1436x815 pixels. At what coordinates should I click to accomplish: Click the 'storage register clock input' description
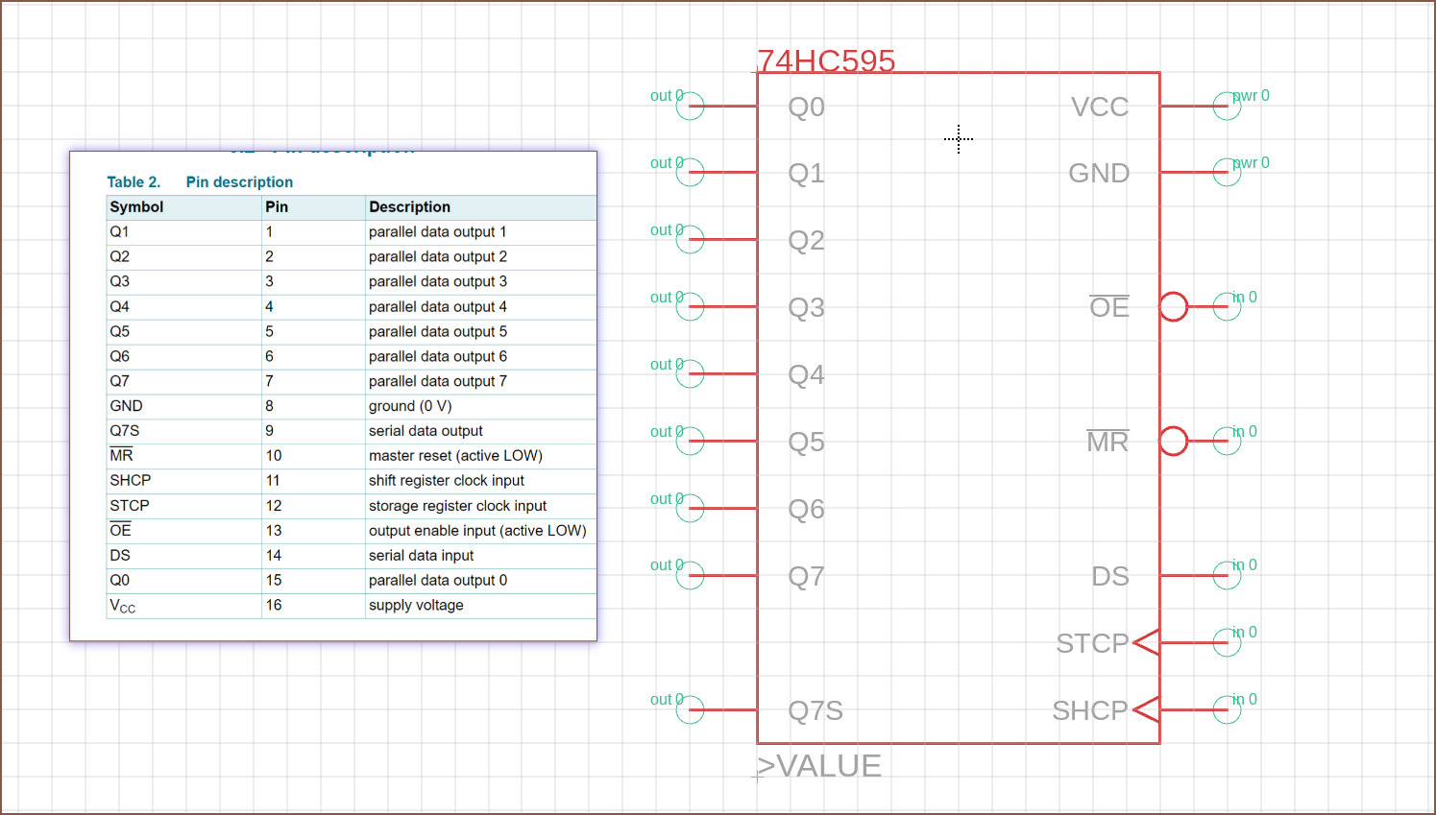coord(457,506)
